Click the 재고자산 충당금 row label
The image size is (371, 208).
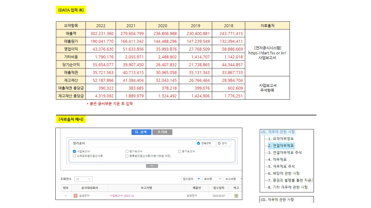[71, 96]
